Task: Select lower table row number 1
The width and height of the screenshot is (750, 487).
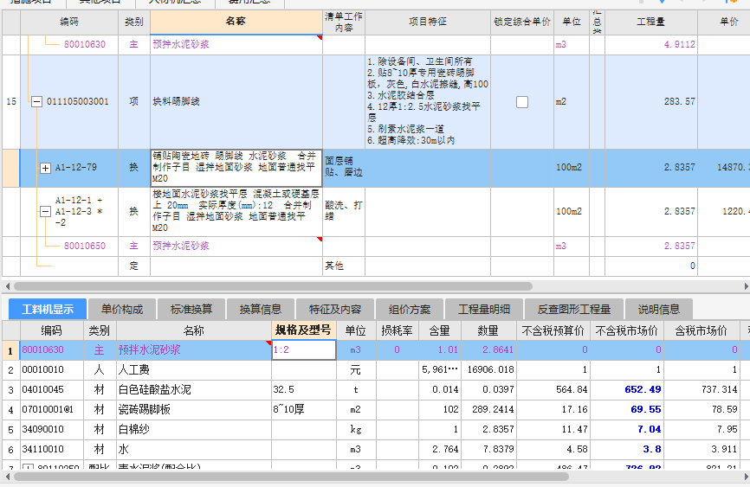Action: [10, 350]
